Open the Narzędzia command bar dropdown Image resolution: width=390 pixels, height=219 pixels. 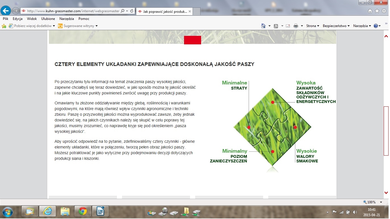coord(362,26)
